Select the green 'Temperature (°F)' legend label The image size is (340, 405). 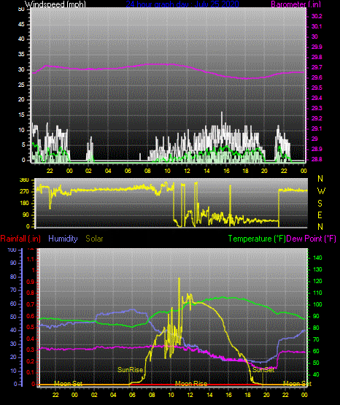click(x=257, y=239)
